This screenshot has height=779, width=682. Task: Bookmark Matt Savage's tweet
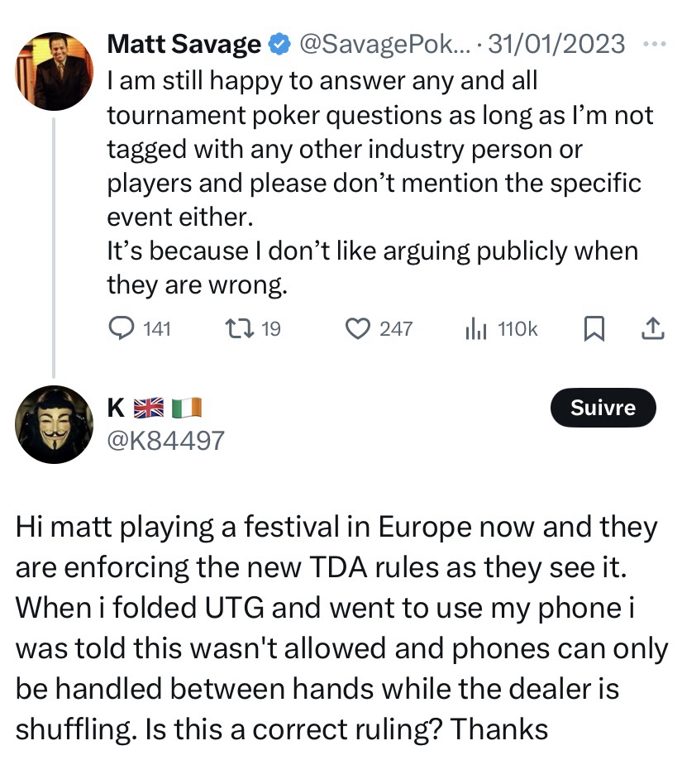coord(594,329)
